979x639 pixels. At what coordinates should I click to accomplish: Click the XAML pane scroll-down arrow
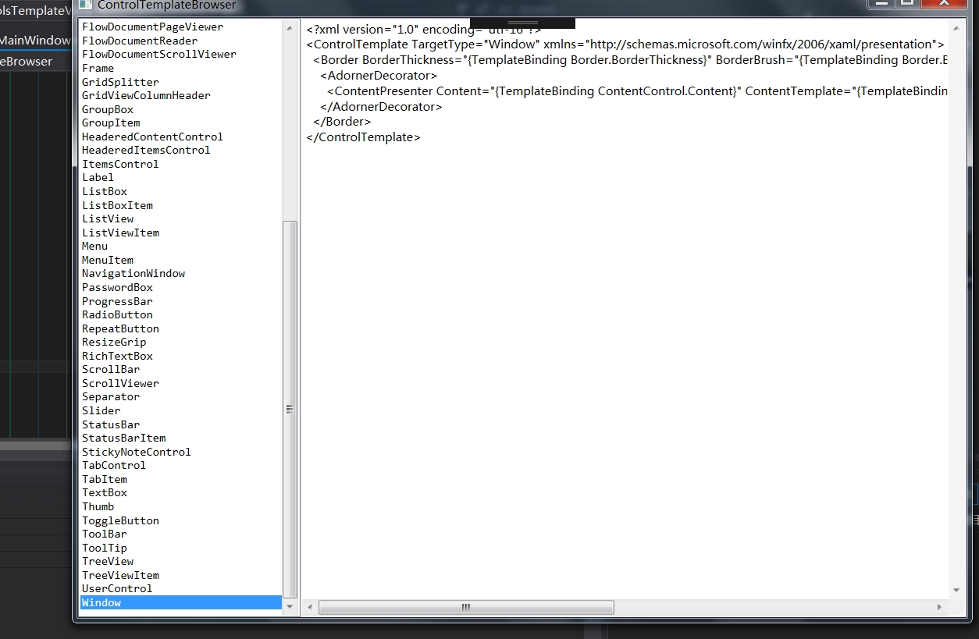956,591
